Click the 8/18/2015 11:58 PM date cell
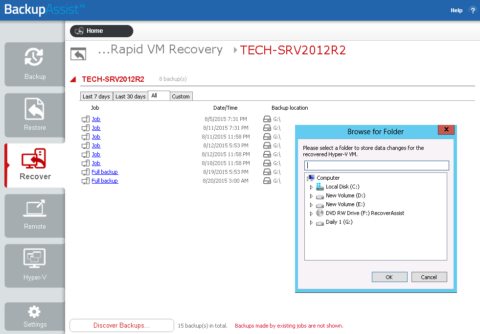 point(226,163)
